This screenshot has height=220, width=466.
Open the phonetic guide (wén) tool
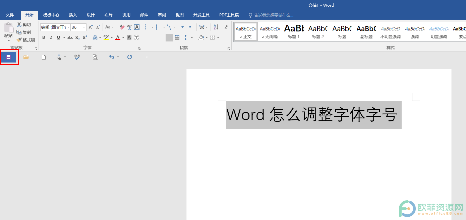(x=129, y=27)
